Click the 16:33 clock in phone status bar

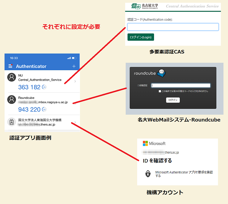14,58
